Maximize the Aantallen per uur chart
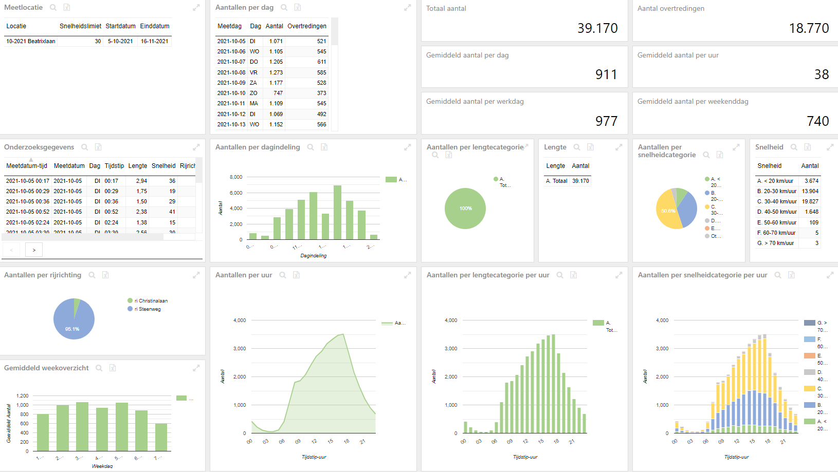This screenshot has height=472, width=838. click(407, 275)
